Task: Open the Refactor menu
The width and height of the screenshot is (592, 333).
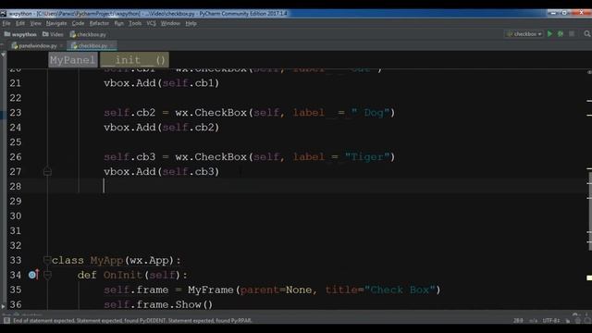Action: tap(99, 23)
